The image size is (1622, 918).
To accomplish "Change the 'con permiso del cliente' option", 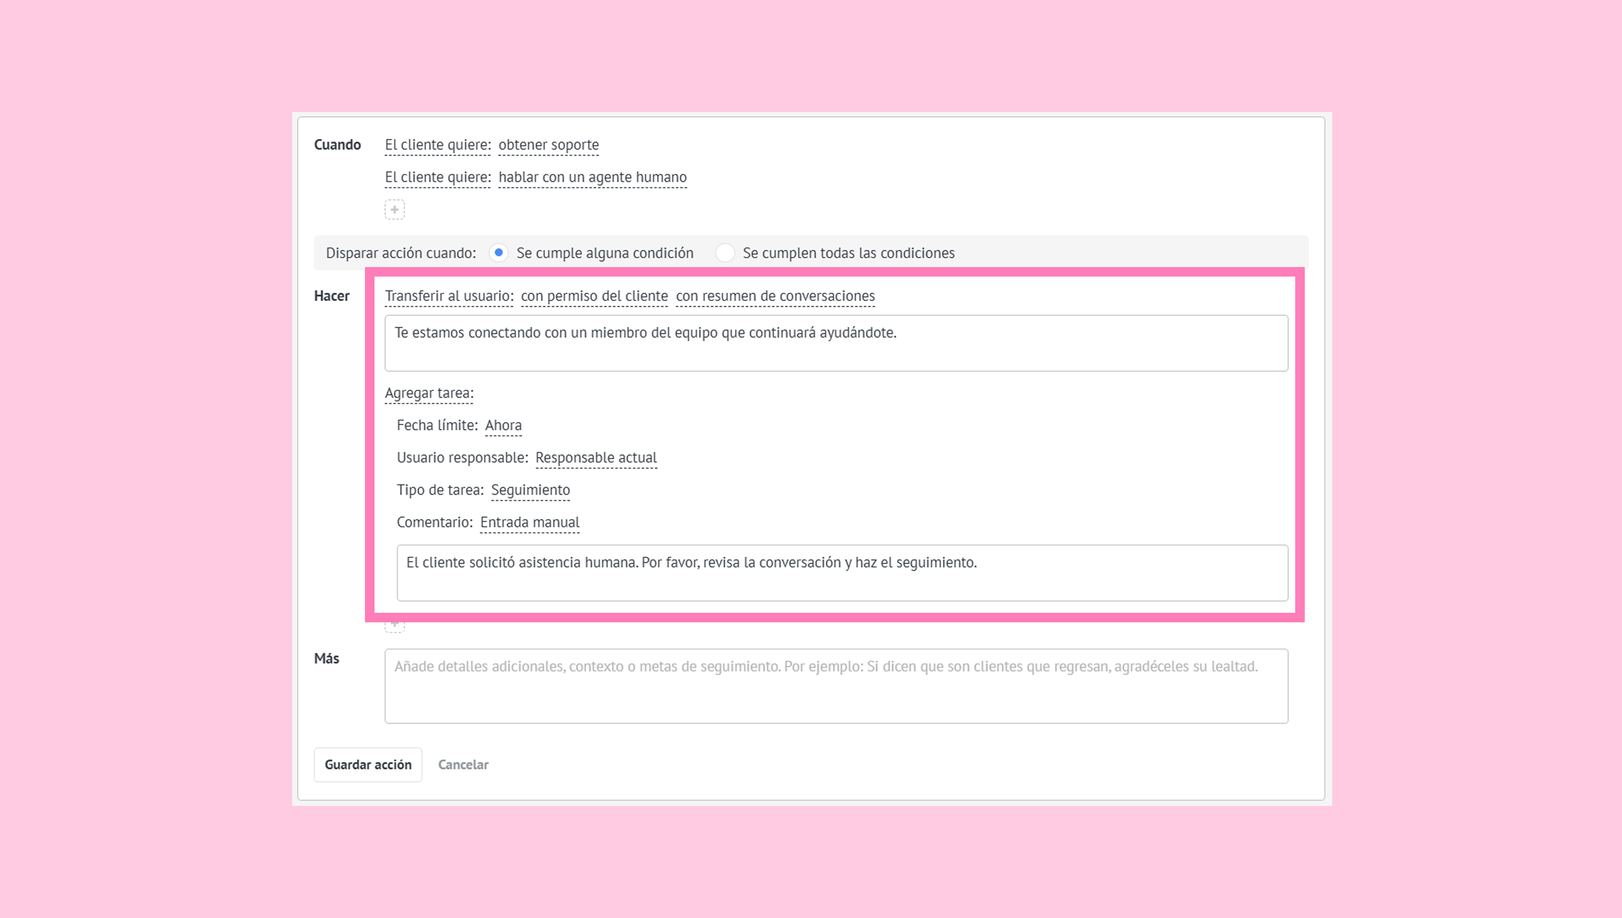I will pos(593,296).
